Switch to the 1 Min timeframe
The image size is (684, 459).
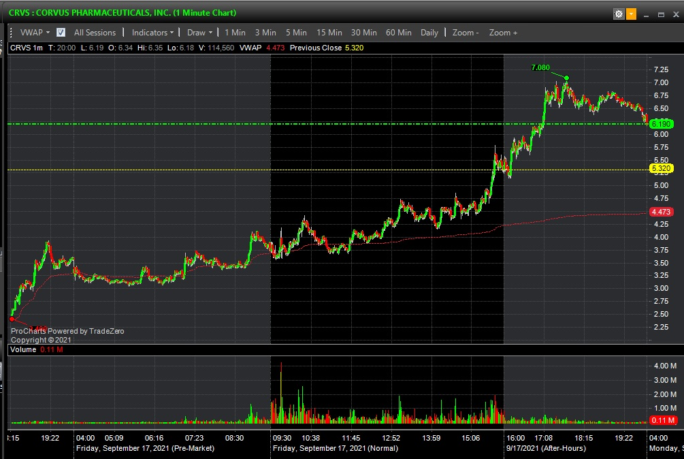pos(235,33)
